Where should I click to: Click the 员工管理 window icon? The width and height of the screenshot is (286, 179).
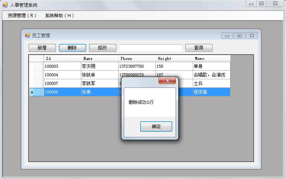tap(28, 35)
